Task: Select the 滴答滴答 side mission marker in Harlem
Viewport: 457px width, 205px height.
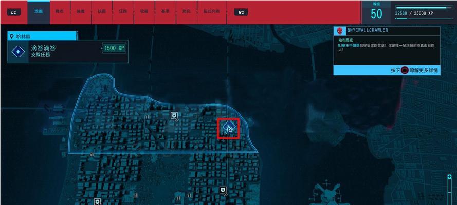Action: 229,128
